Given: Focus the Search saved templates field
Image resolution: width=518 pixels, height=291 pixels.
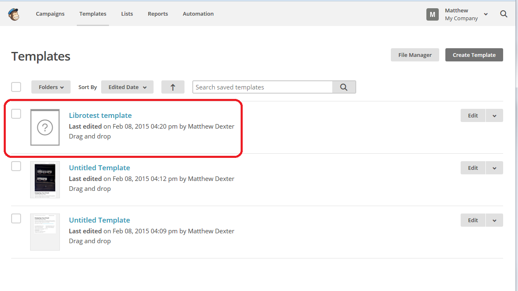Looking at the screenshot, I should (263, 87).
